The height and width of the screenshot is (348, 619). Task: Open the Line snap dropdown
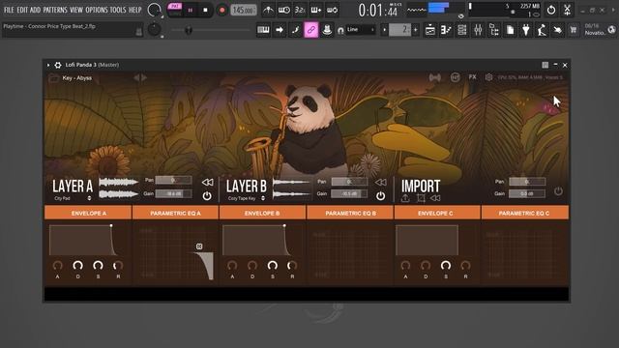pyautogui.click(x=361, y=30)
